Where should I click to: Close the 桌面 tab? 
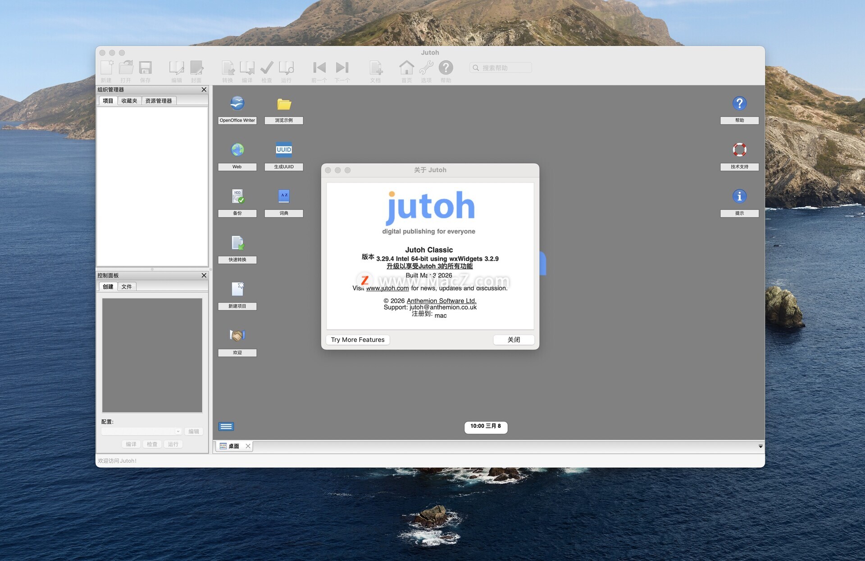[248, 446]
